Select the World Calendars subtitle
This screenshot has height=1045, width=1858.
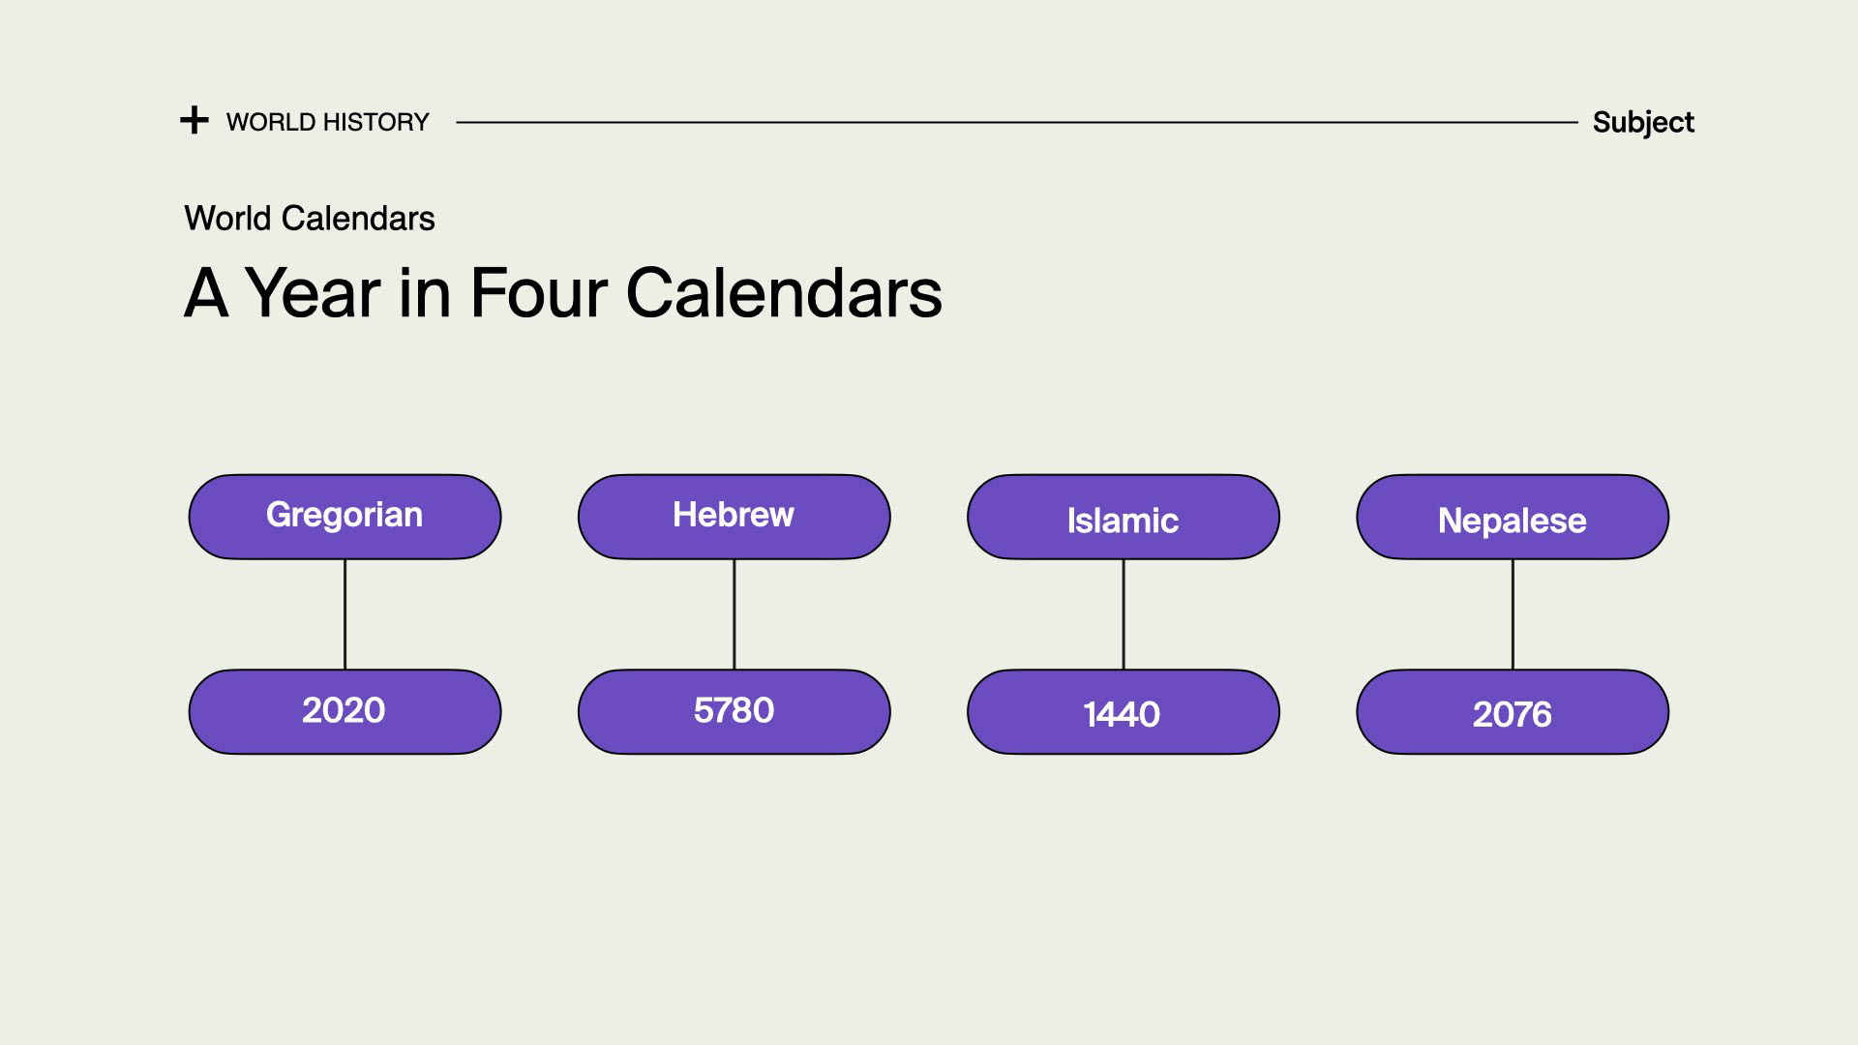pos(310,219)
